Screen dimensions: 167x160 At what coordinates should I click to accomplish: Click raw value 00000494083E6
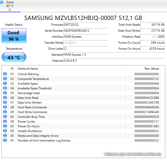pos(147,107)
